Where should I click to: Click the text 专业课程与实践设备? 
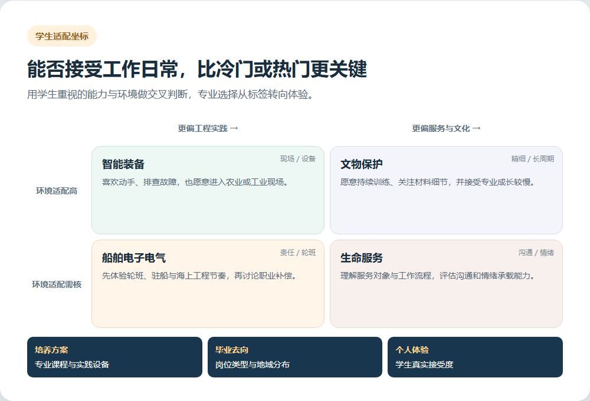(x=72, y=364)
